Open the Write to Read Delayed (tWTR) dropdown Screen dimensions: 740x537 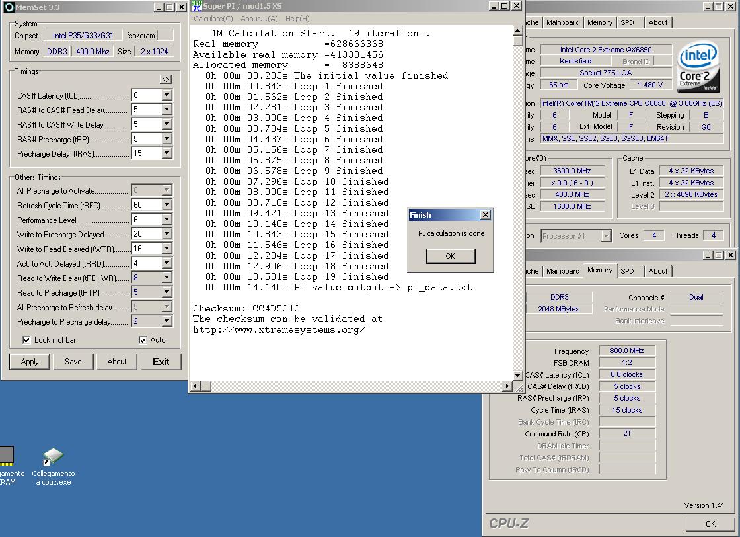coord(166,249)
